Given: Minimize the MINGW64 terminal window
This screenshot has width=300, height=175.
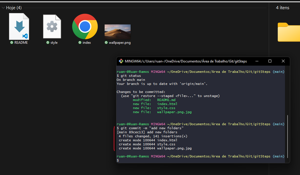Looking at the screenshot, I should click(x=257, y=61).
